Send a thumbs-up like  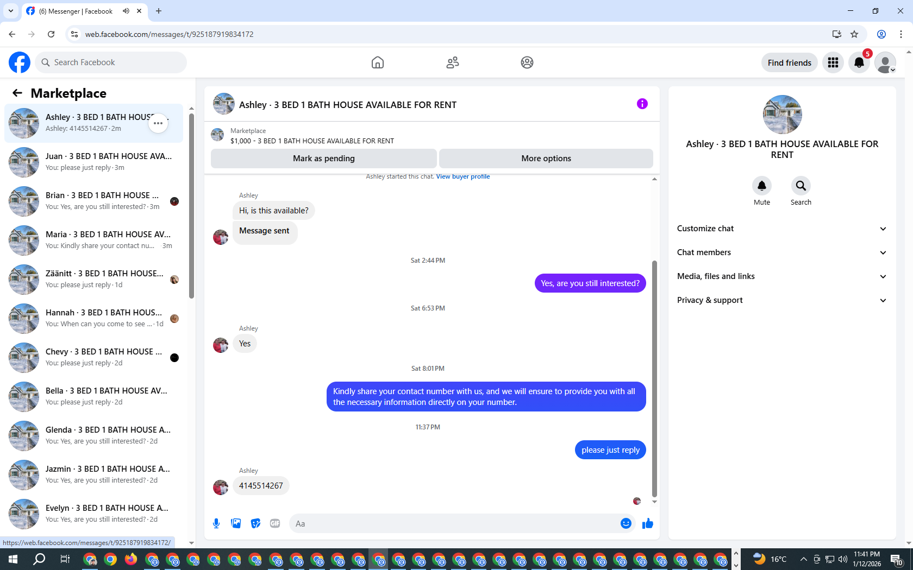coord(648,523)
